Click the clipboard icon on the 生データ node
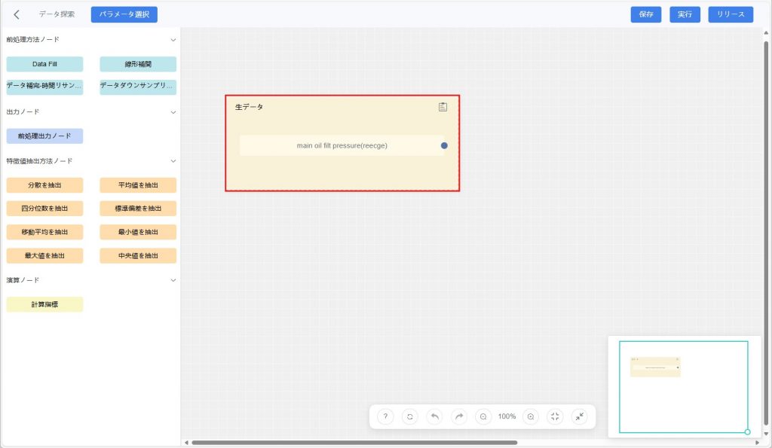Viewport: 772px width, 448px height. pos(443,107)
